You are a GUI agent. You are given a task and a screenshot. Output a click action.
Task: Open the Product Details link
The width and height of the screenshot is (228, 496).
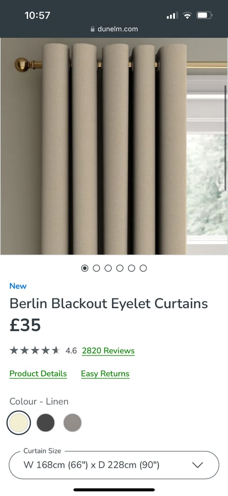(x=38, y=373)
